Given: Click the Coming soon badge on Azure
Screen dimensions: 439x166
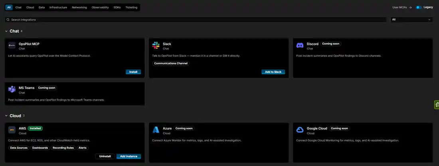Looking at the screenshot, I should [x=184, y=128].
